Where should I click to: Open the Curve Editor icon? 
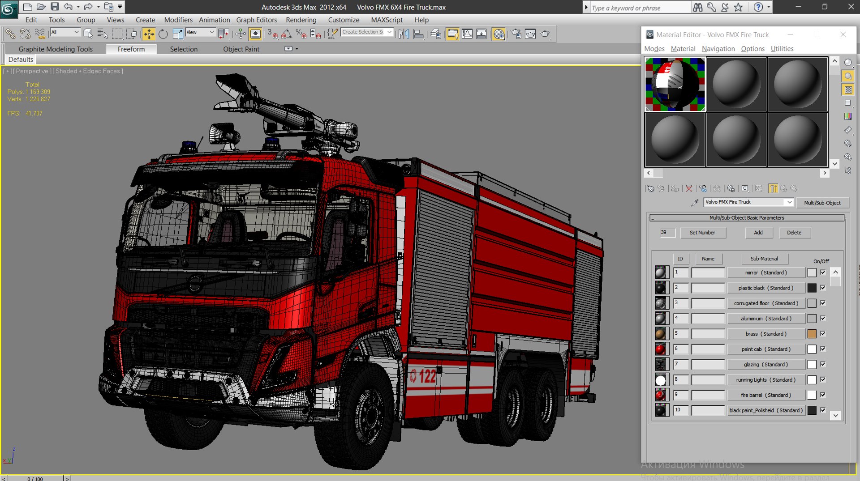[467, 34]
